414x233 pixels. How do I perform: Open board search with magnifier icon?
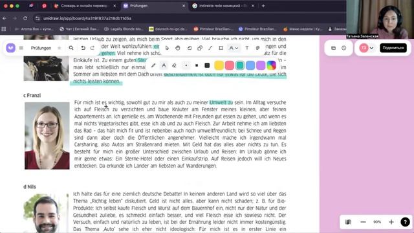click(71, 48)
